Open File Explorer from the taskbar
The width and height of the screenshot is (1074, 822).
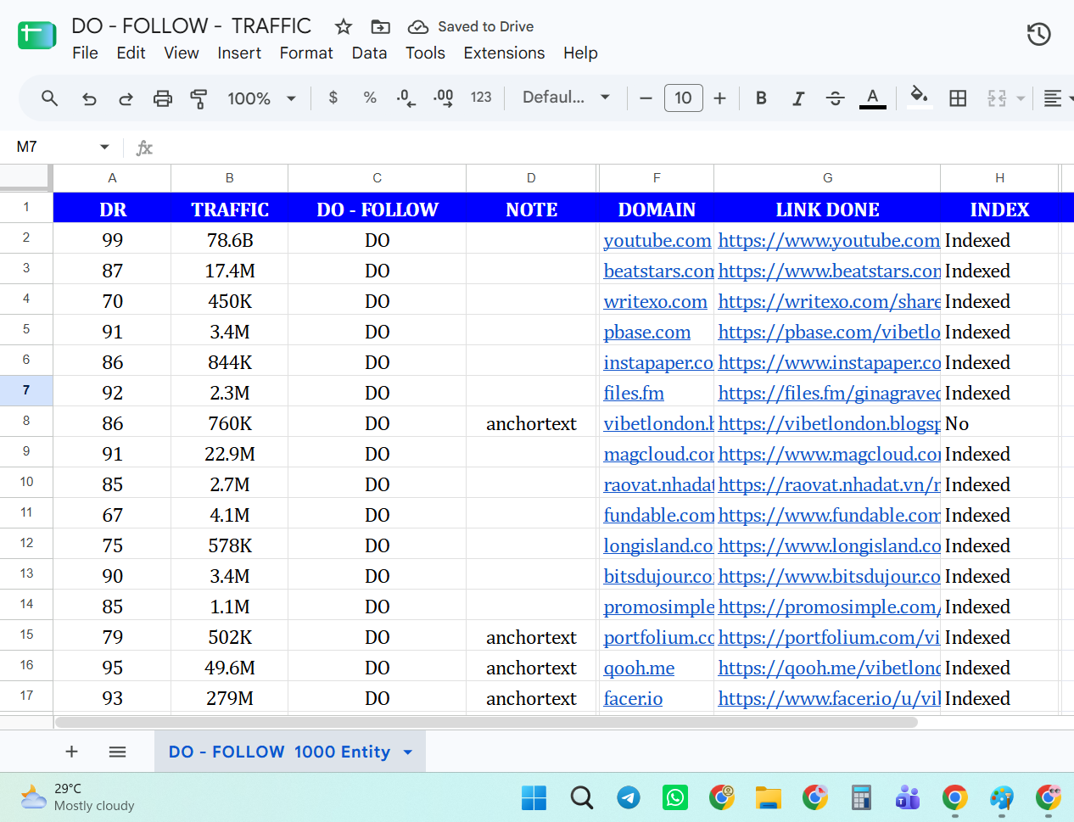pos(769,797)
